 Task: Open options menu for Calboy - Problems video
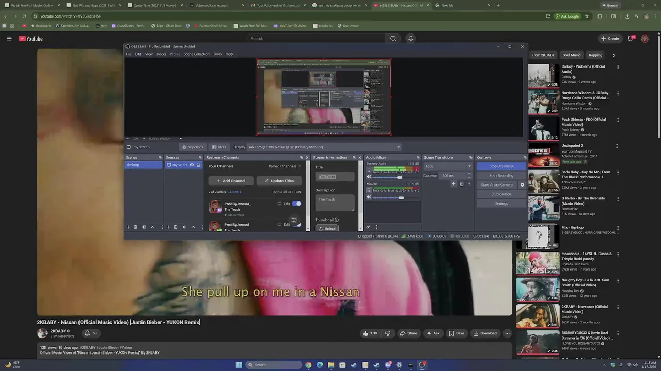coord(618,67)
